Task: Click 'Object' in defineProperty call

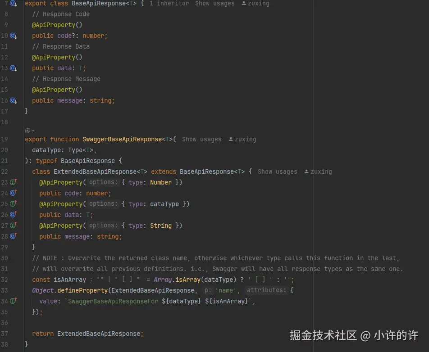Action: [x=43, y=290]
